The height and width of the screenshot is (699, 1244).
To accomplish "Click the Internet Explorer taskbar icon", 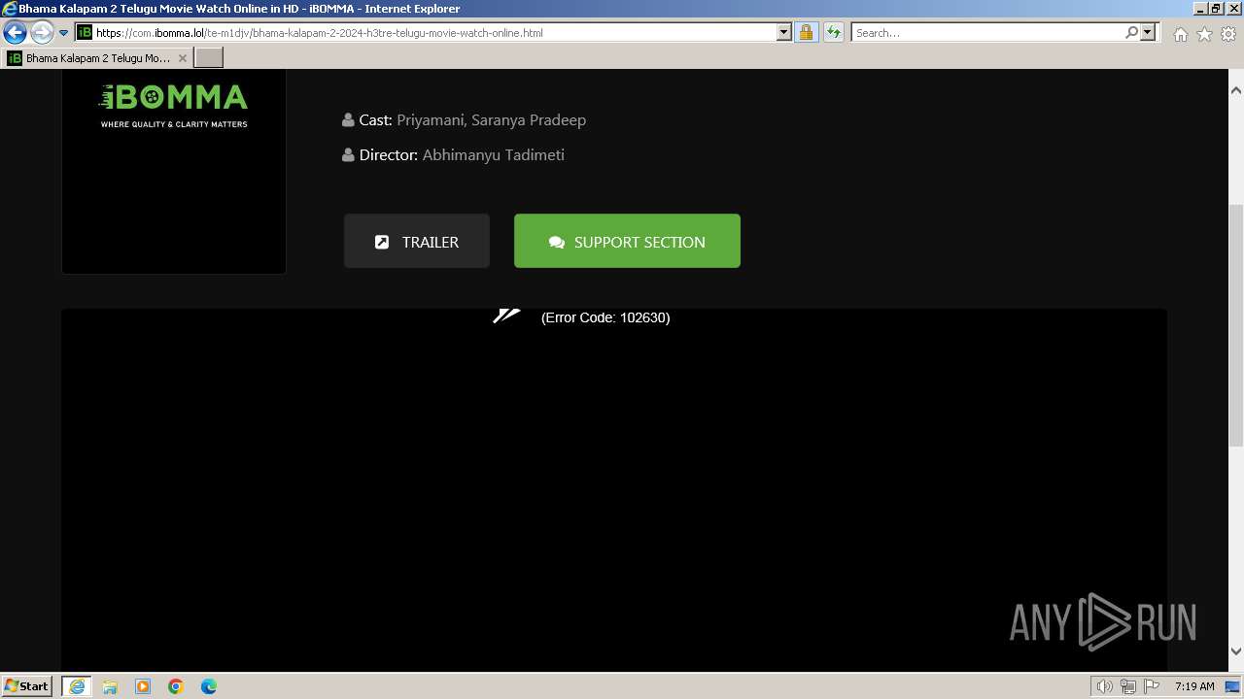I will click(77, 686).
